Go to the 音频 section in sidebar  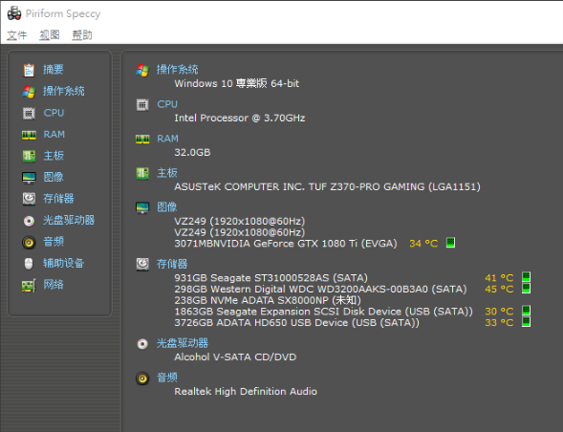pos(54,241)
